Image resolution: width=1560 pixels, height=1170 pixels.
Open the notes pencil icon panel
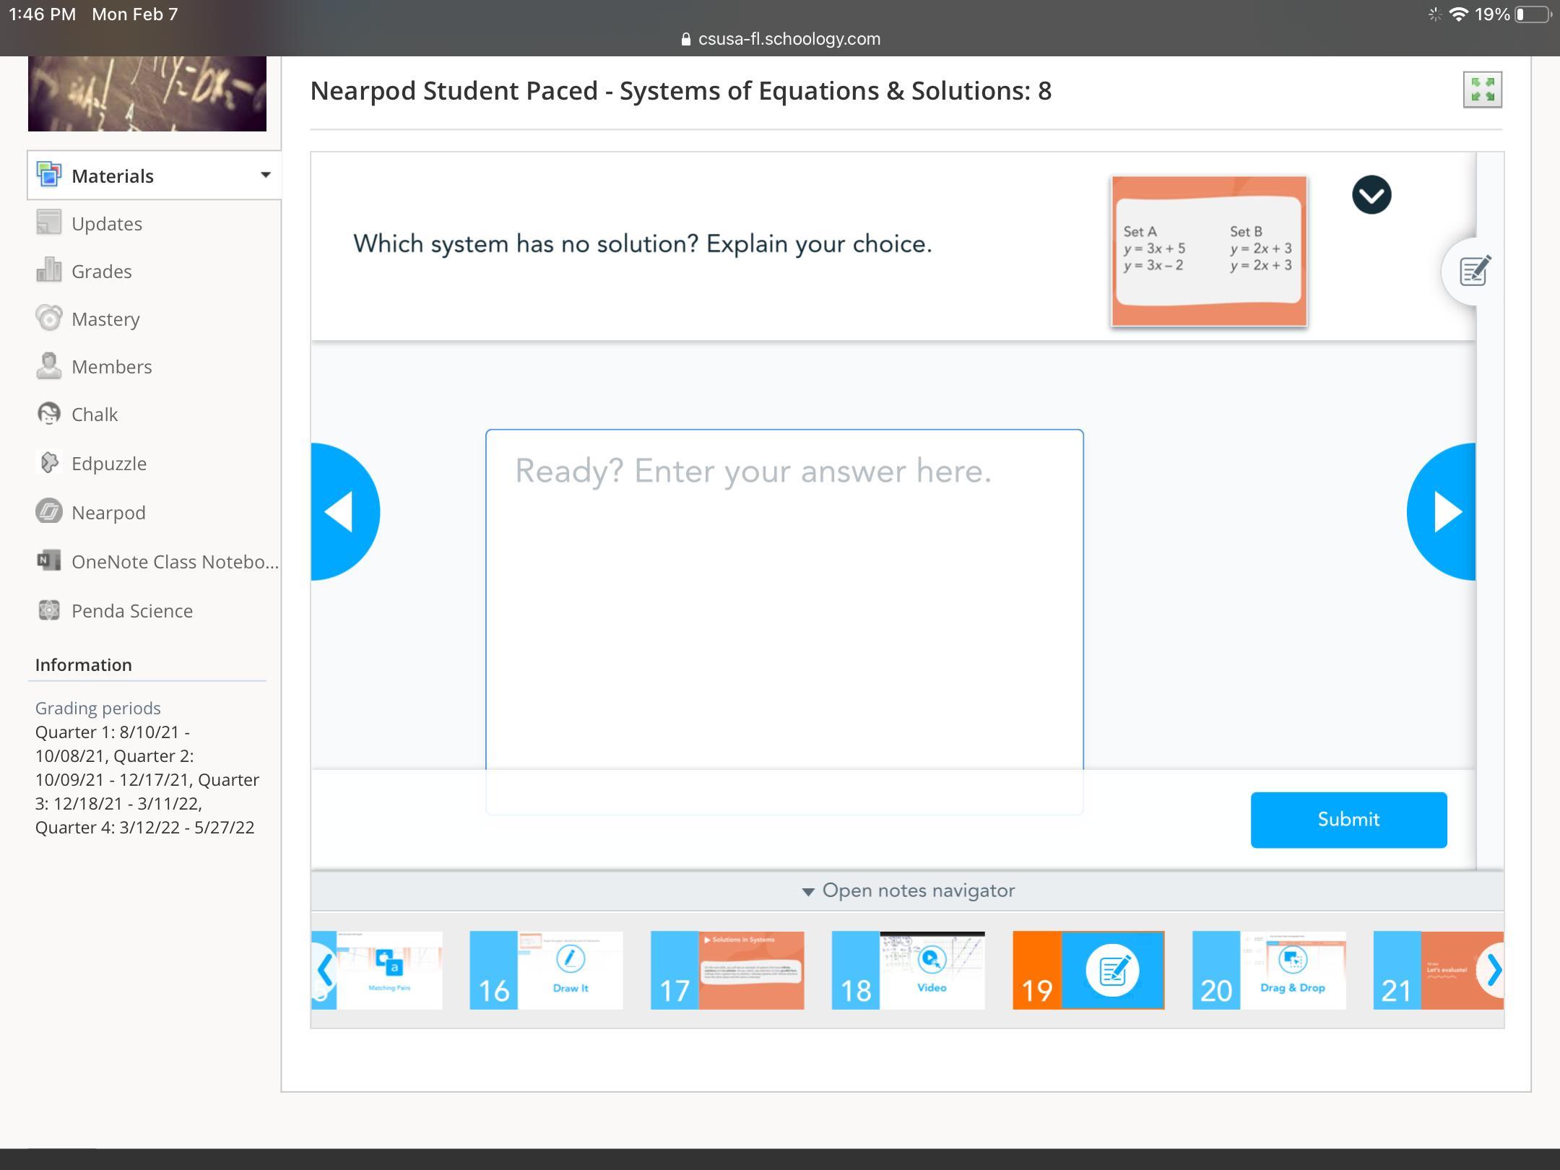click(1473, 272)
